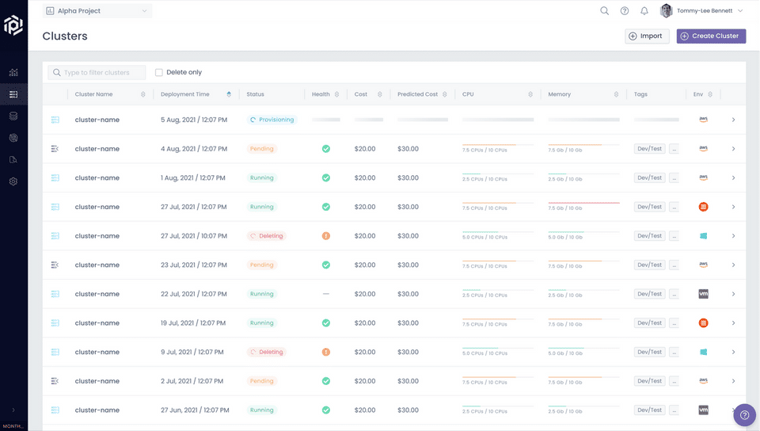Click the AWS icon on 5 Aug row
The height and width of the screenshot is (431, 760).
click(x=703, y=120)
